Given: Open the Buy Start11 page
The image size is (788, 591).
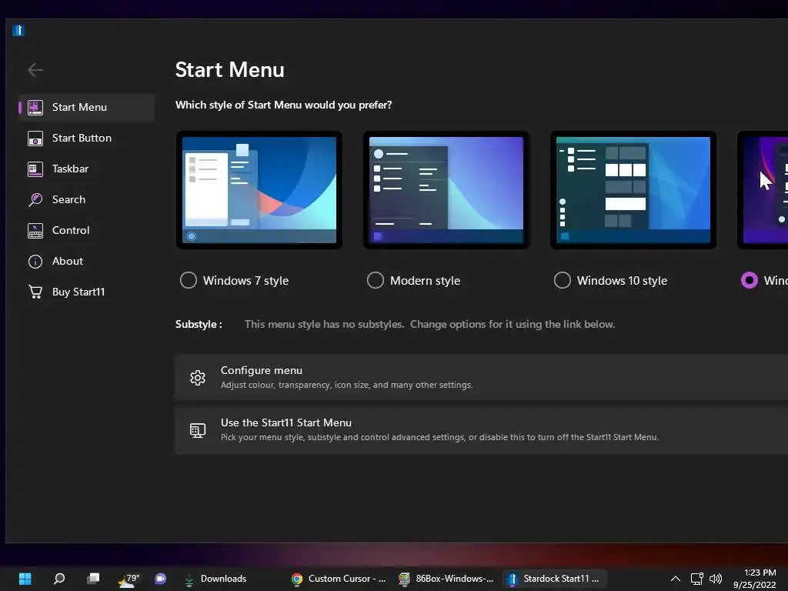Looking at the screenshot, I should [x=86, y=292].
